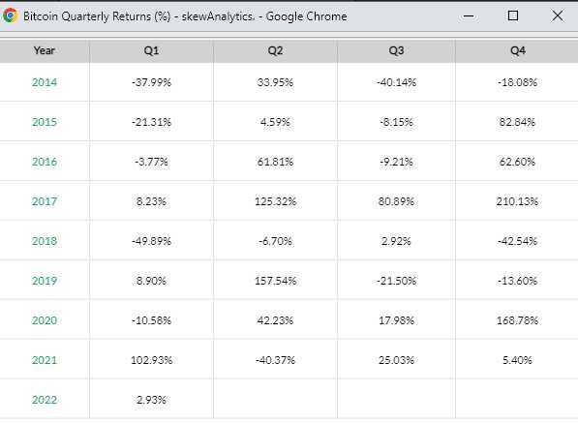
Task: Maximize the Chrome window
Action: coord(513,15)
